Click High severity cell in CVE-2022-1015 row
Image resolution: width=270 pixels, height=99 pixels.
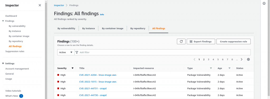point(61,82)
